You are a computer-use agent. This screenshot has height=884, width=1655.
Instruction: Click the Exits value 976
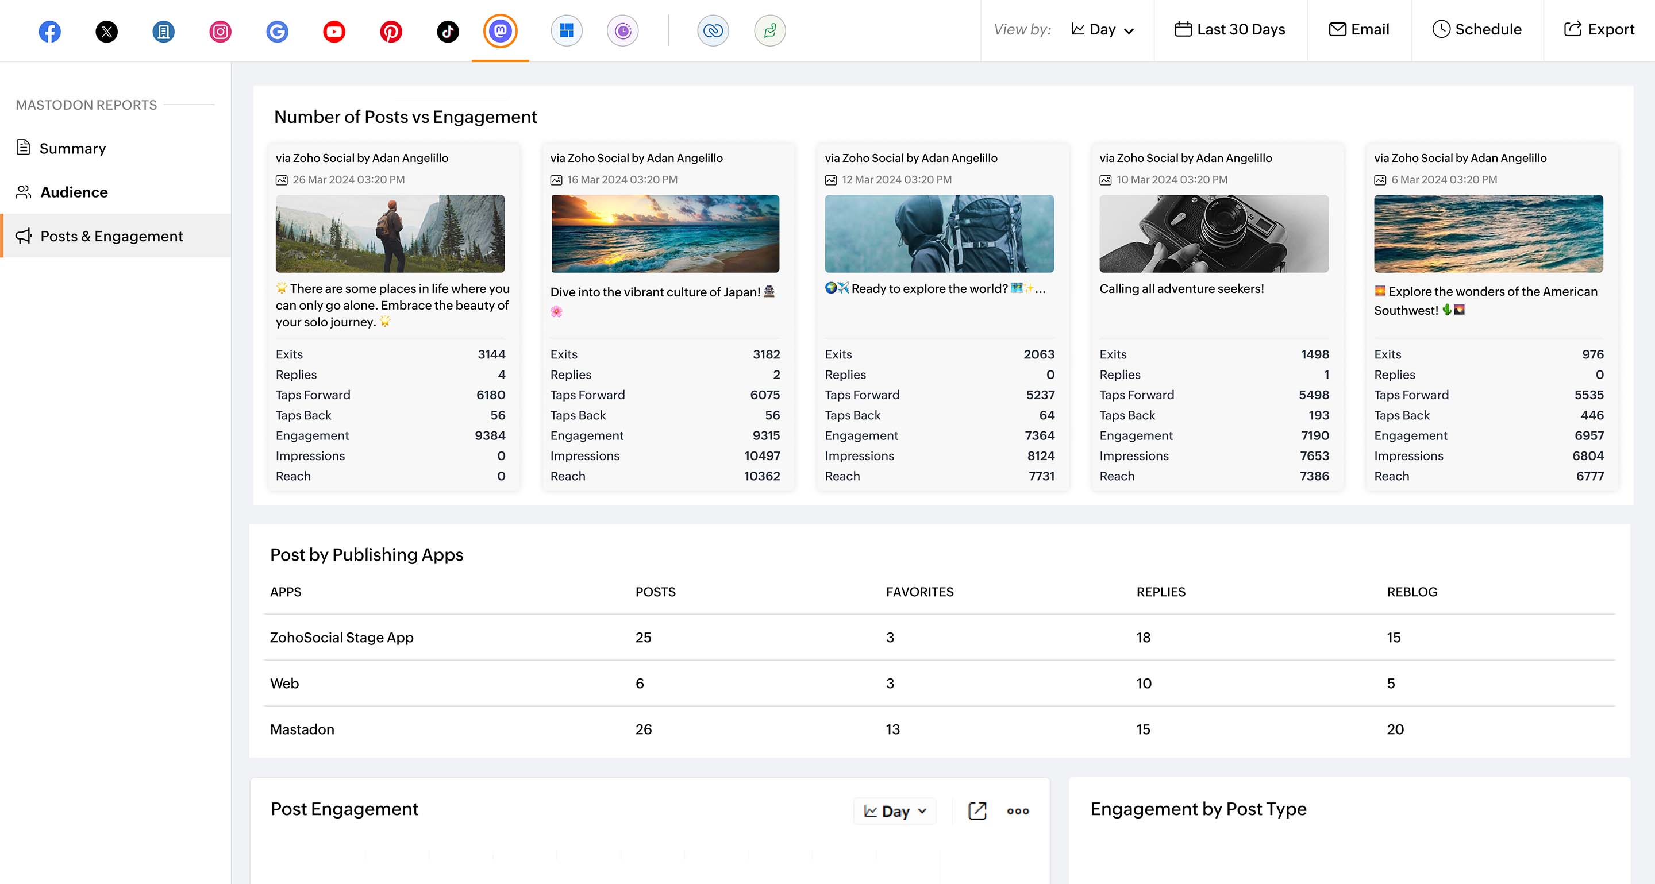click(x=1593, y=354)
